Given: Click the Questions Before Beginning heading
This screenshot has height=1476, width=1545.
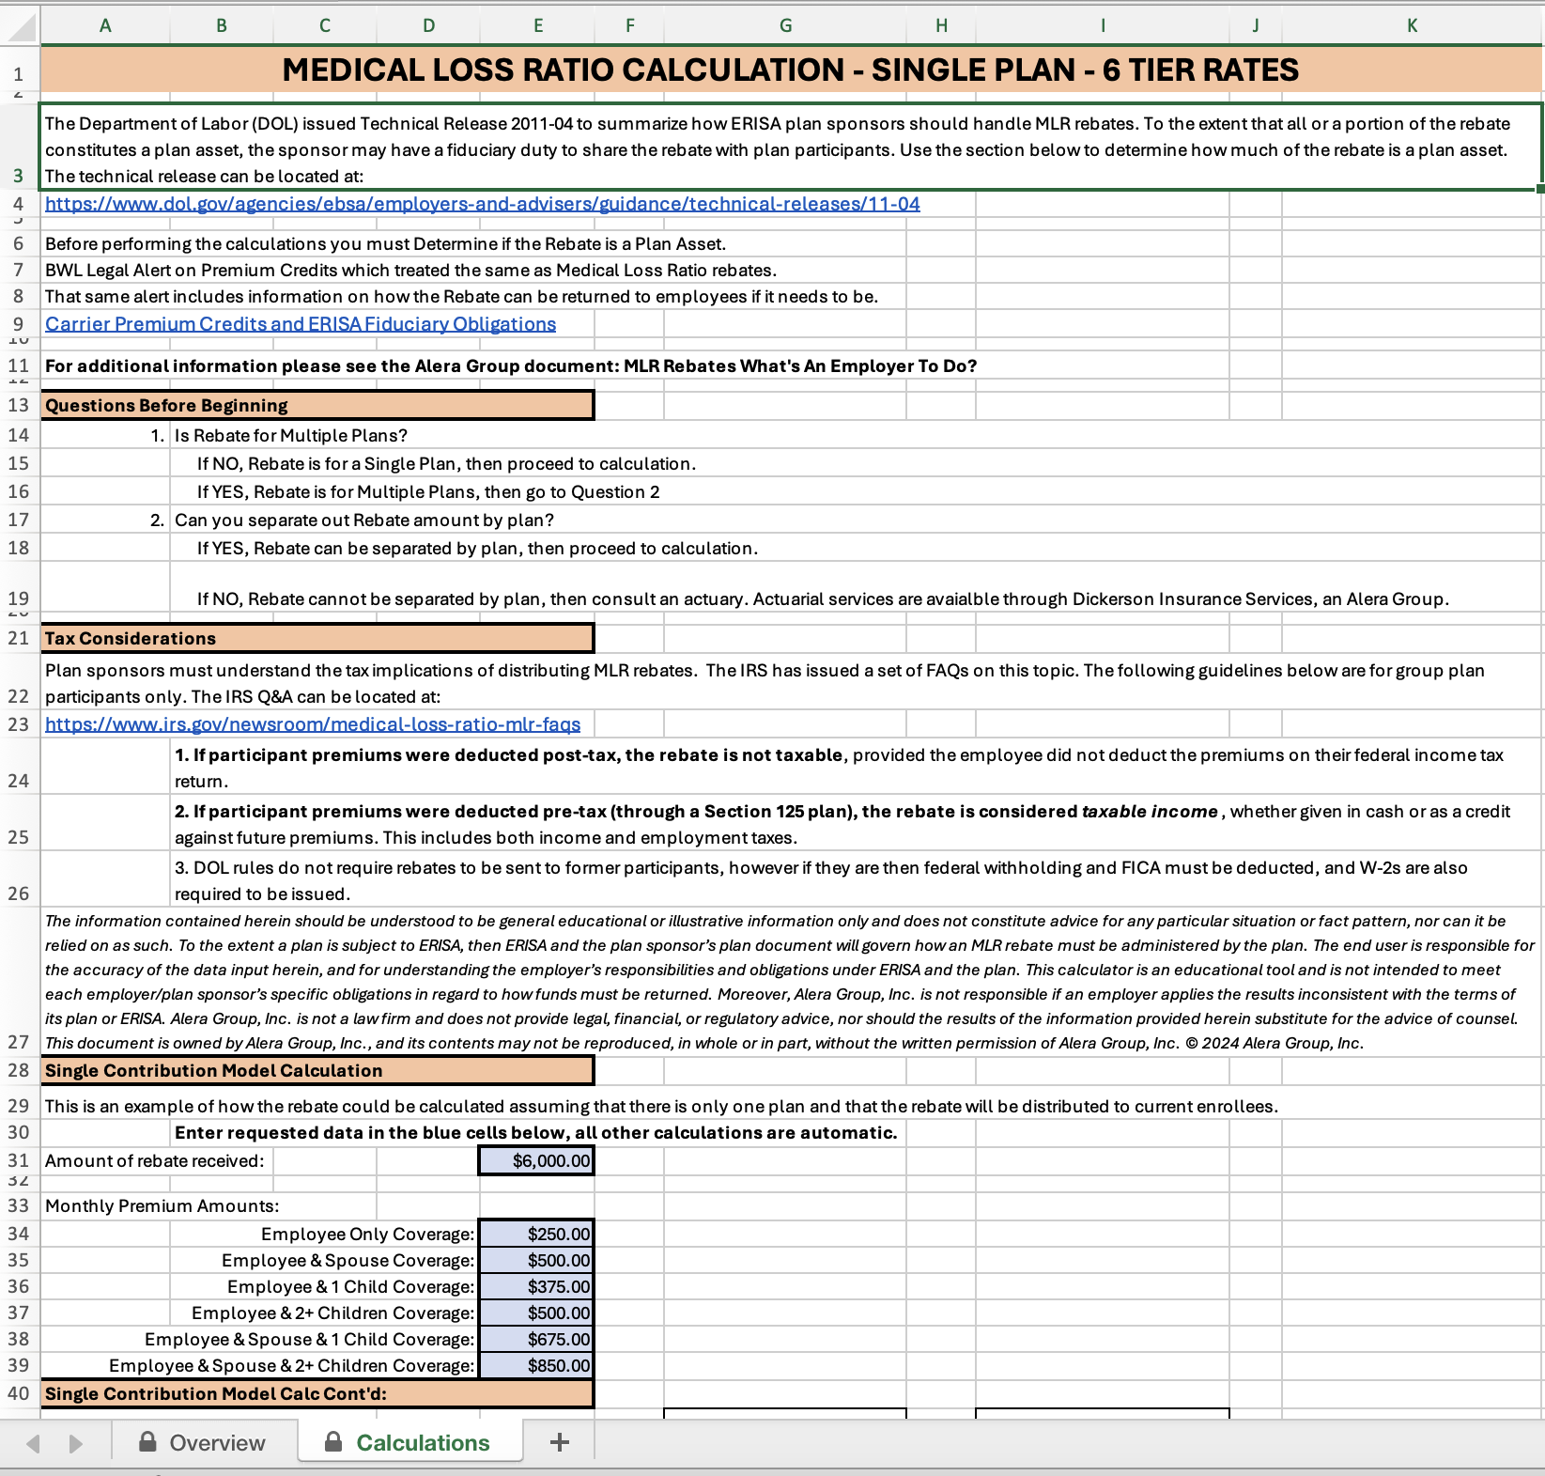Looking at the screenshot, I should (317, 405).
